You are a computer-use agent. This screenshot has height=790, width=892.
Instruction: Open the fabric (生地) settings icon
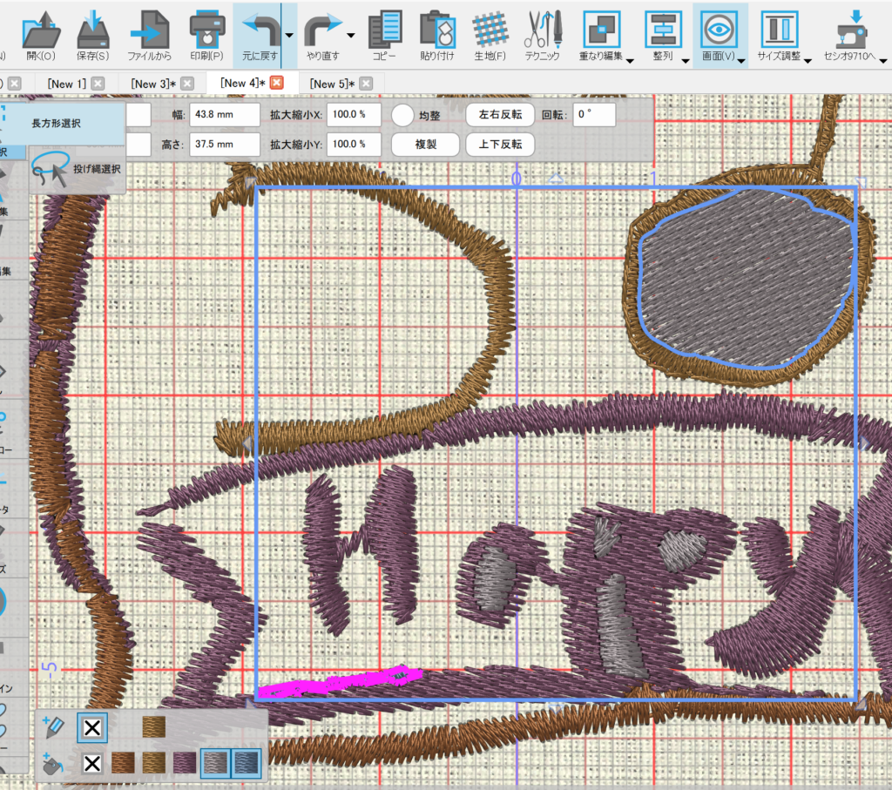490,30
